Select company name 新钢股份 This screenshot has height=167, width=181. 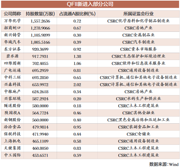coord(12,120)
